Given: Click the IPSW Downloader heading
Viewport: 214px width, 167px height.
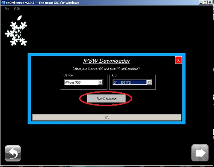Looking at the screenshot, I should [107, 61].
